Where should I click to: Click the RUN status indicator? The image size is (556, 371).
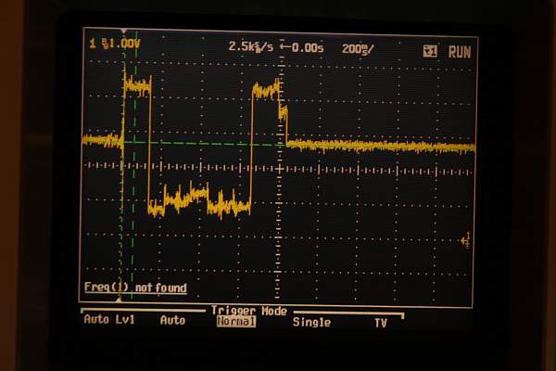(460, 52)
